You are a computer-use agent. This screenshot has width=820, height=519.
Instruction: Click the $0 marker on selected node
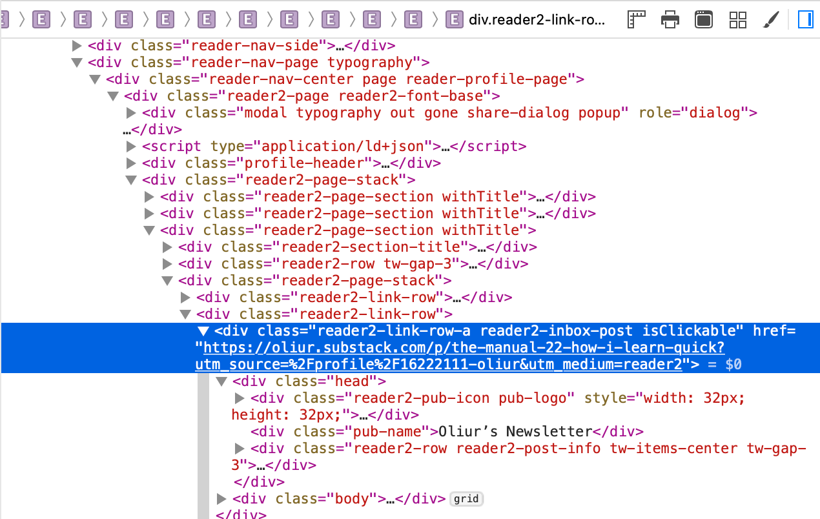coord(733,365)
